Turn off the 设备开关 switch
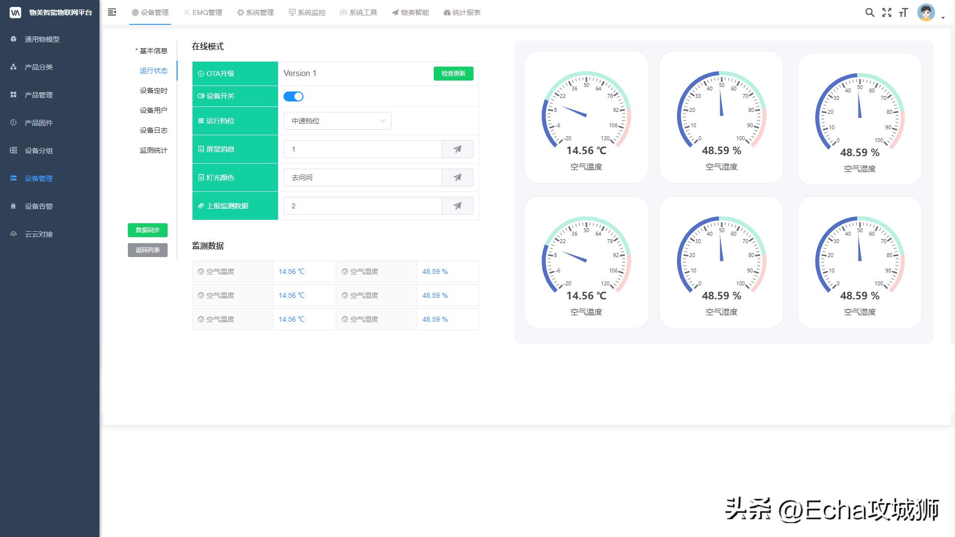The width and height of the screenshot is (955, 537). click(x=294, y=96)
